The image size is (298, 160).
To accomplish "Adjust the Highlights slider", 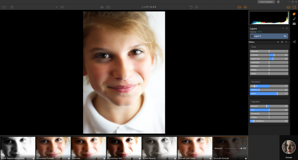I will pyautogui.click(x=269, y=62).
